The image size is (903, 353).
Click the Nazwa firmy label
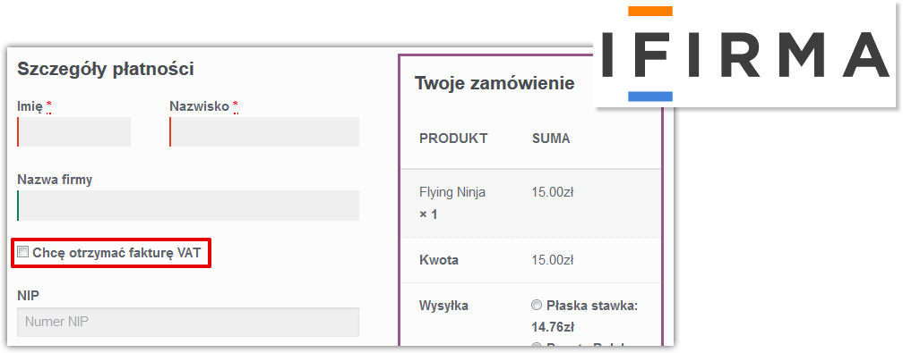click(55, 180)
